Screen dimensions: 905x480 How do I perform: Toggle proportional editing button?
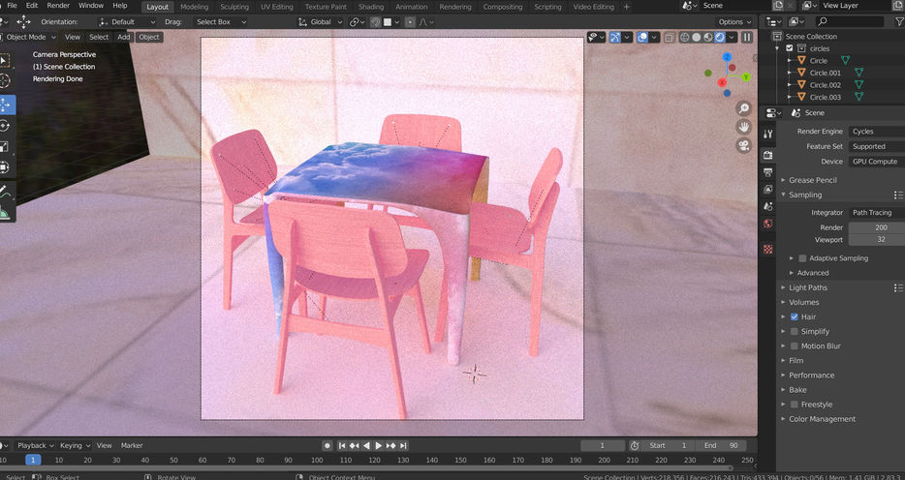pos(410,22)
